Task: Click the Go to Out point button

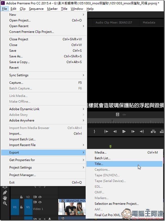Action: [x=142, y=131]
